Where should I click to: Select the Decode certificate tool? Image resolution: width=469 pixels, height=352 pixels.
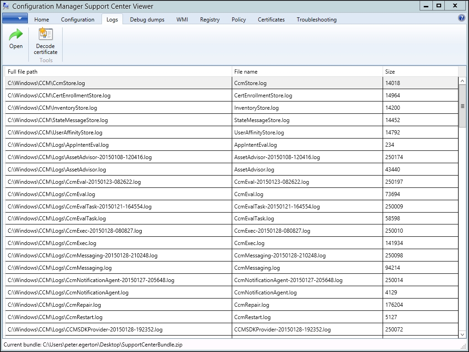(45, 41)
